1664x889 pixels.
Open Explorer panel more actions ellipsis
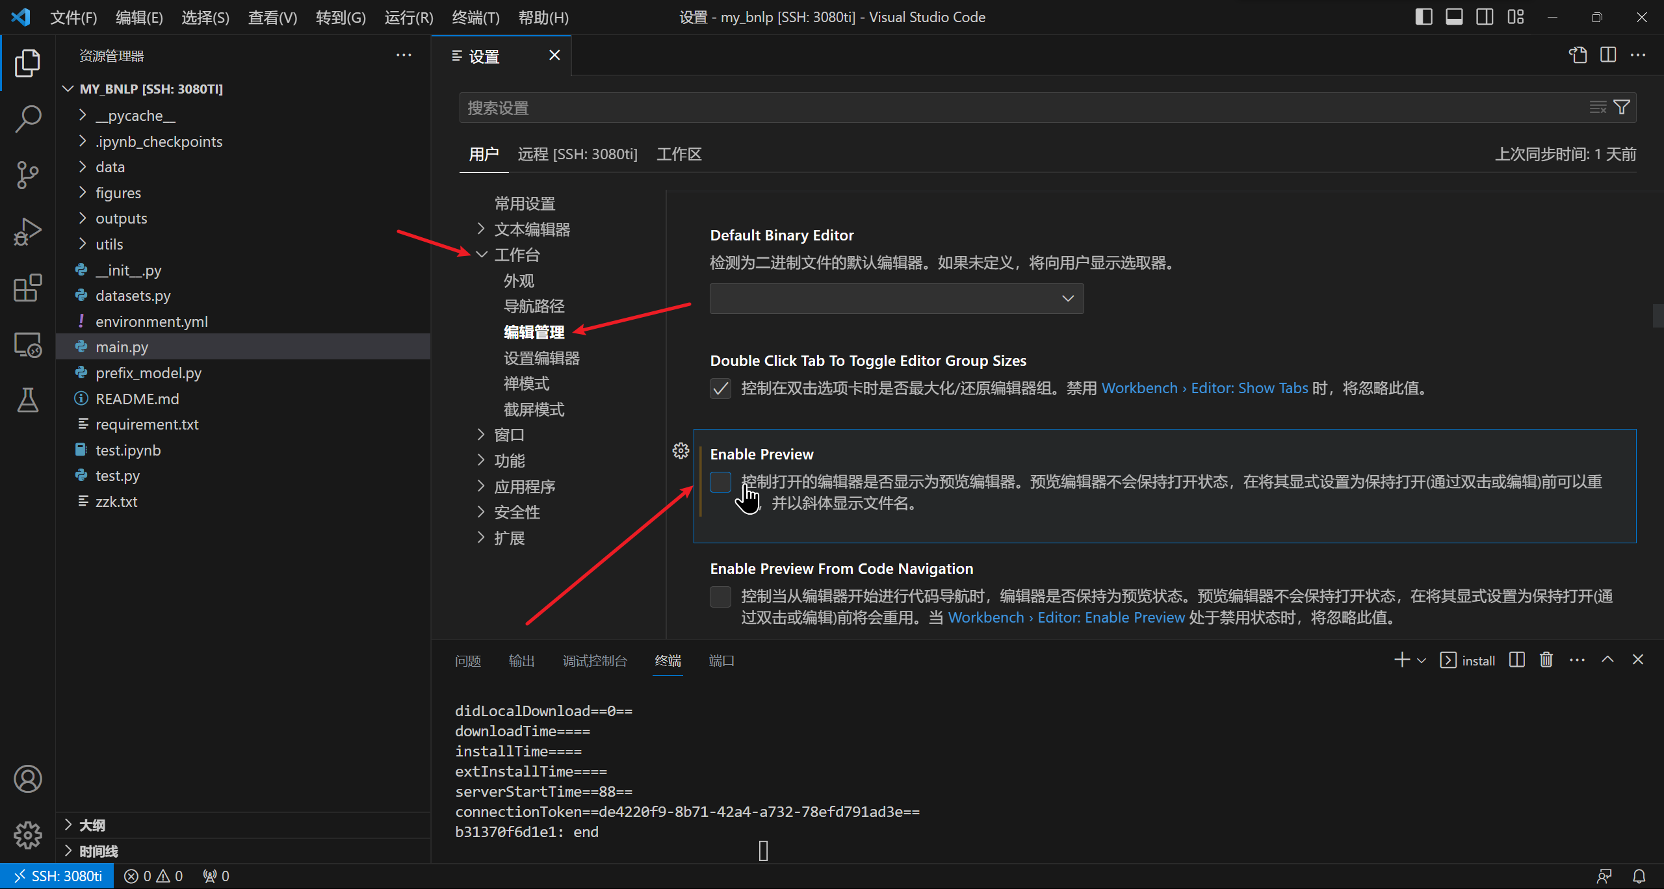pyautogui.click(x=404, y=55)
